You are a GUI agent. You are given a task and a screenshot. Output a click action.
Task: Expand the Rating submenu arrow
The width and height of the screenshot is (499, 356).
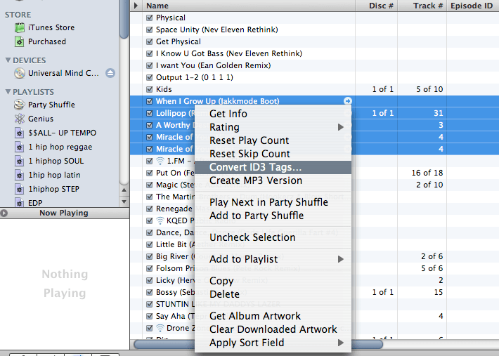341,127
